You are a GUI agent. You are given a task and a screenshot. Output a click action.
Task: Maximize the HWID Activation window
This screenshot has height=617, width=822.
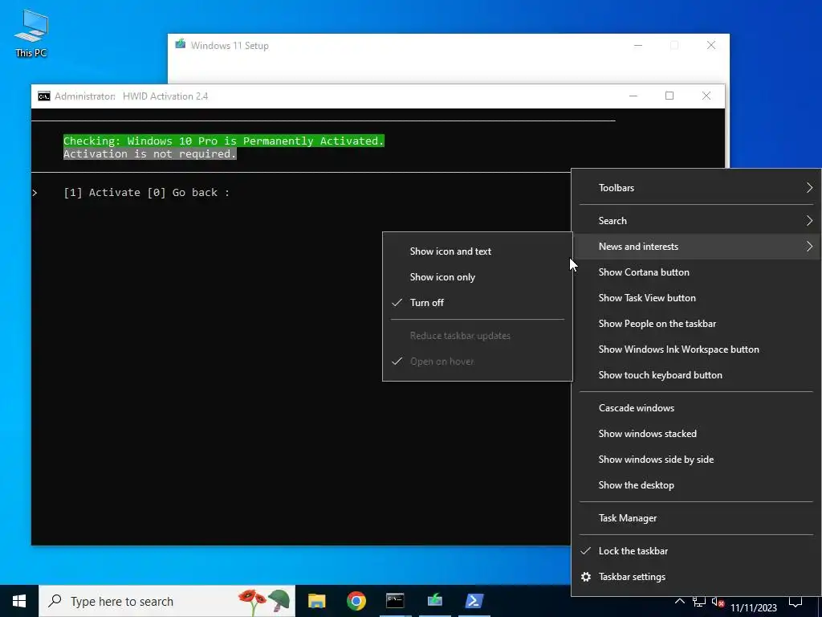pos(669,96)
